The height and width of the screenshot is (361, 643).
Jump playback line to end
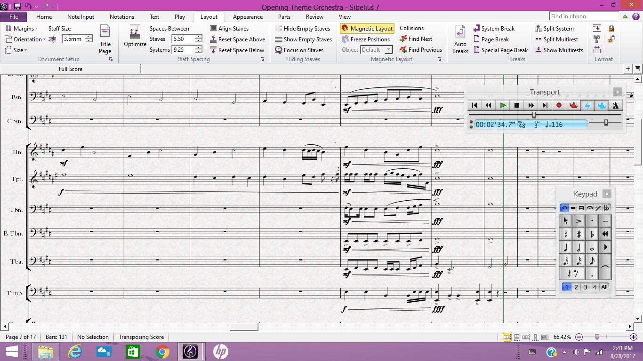545,105
